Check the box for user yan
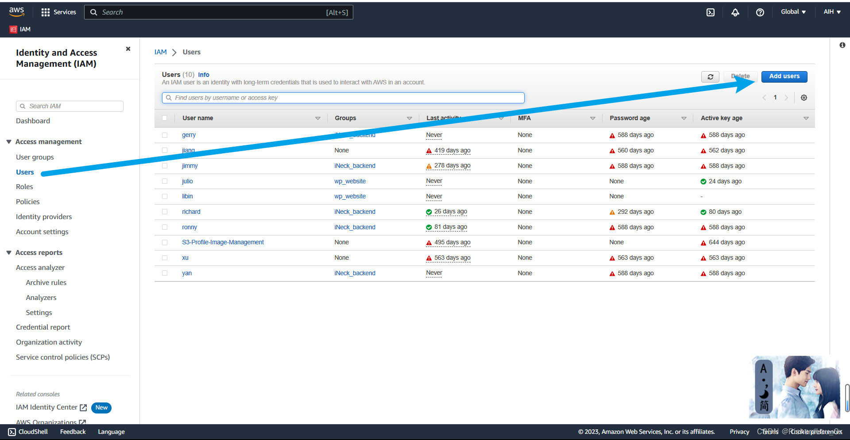The height and width of the screenshot is (440, 850). [165, 273]
